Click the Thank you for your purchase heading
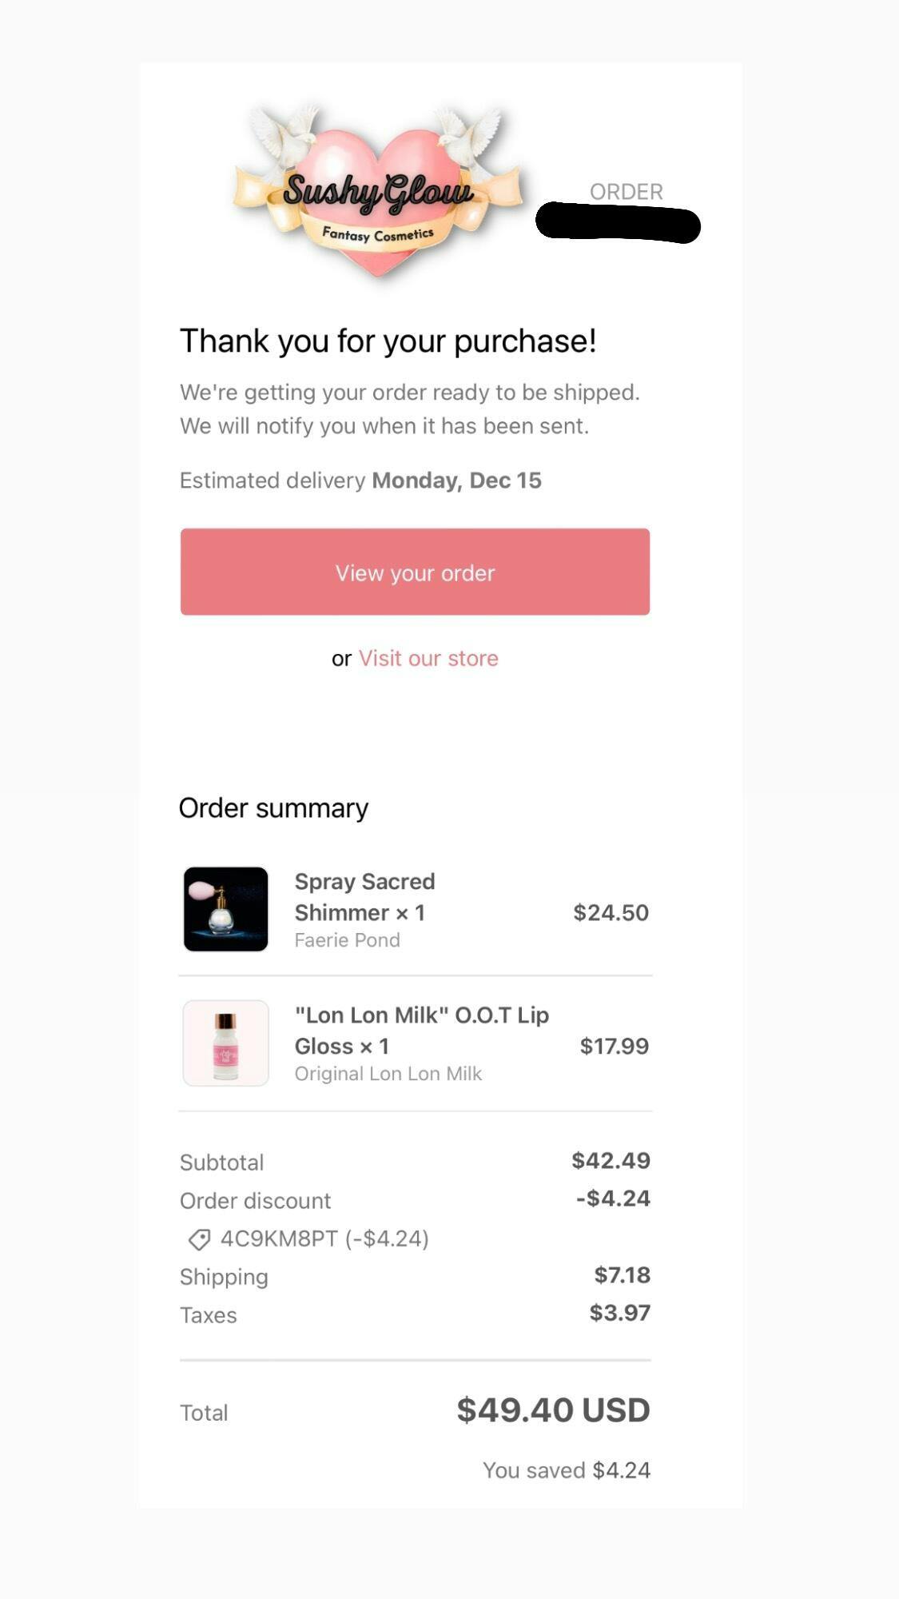Screen dimensions: 899x1599 (x=388, y=341)
